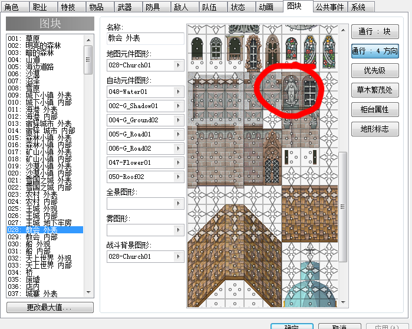Click the 通行：块 button
This screenshot has height=329, width=412.
(375, 32)
